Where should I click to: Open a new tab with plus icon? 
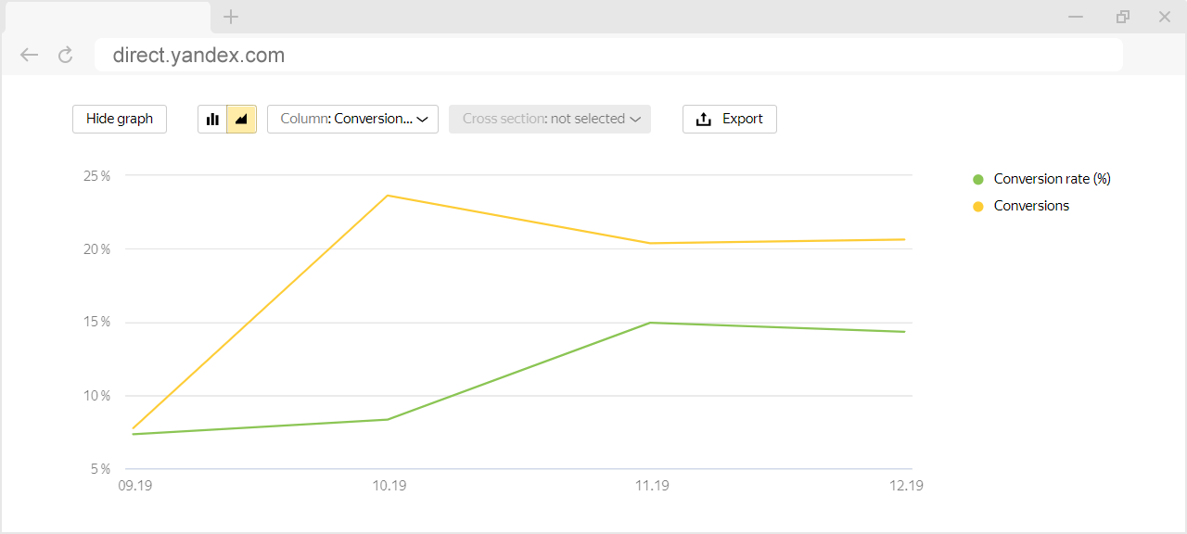[231, 17]
